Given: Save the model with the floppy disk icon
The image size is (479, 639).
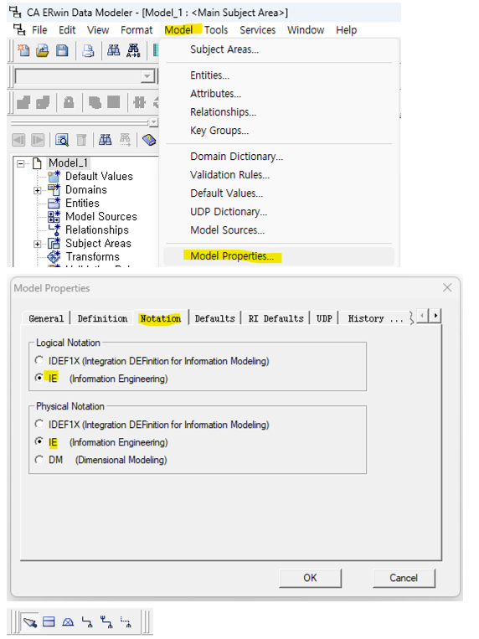Looking at the screenshot, I should coord(62,50).
